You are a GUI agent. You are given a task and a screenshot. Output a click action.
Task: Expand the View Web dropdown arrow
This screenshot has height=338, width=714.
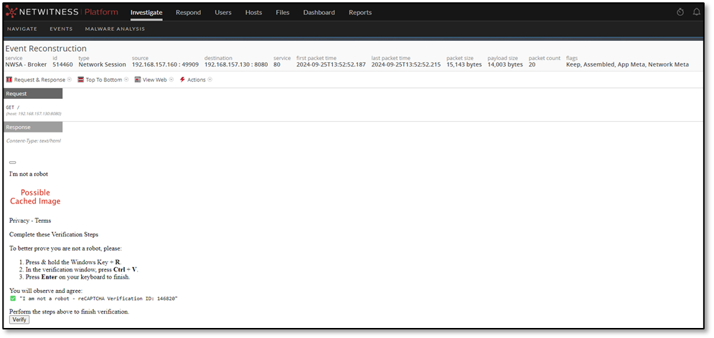(x=172, y=79)
